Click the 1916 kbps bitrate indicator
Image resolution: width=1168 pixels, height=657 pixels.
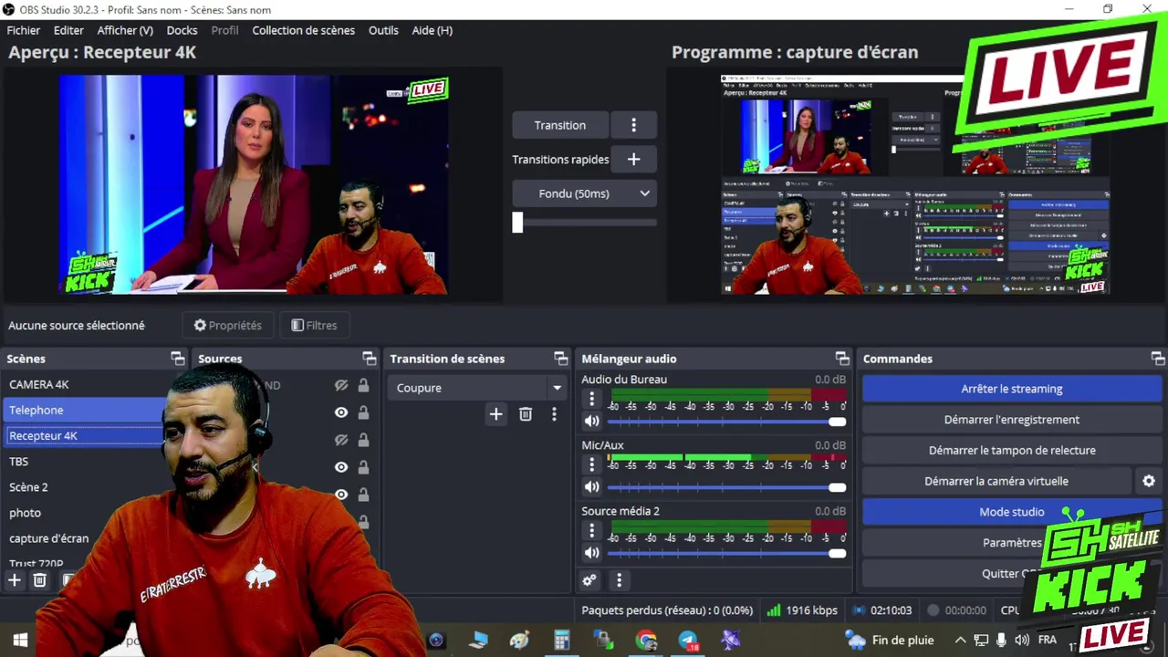802,610
